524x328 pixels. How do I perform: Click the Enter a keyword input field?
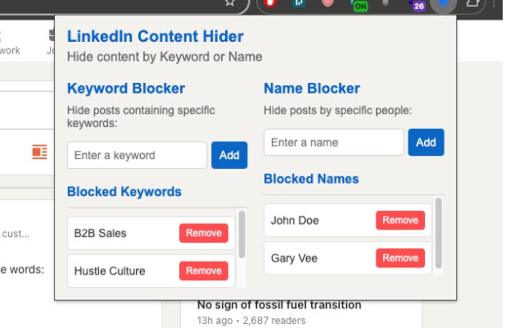click(136, 155)
